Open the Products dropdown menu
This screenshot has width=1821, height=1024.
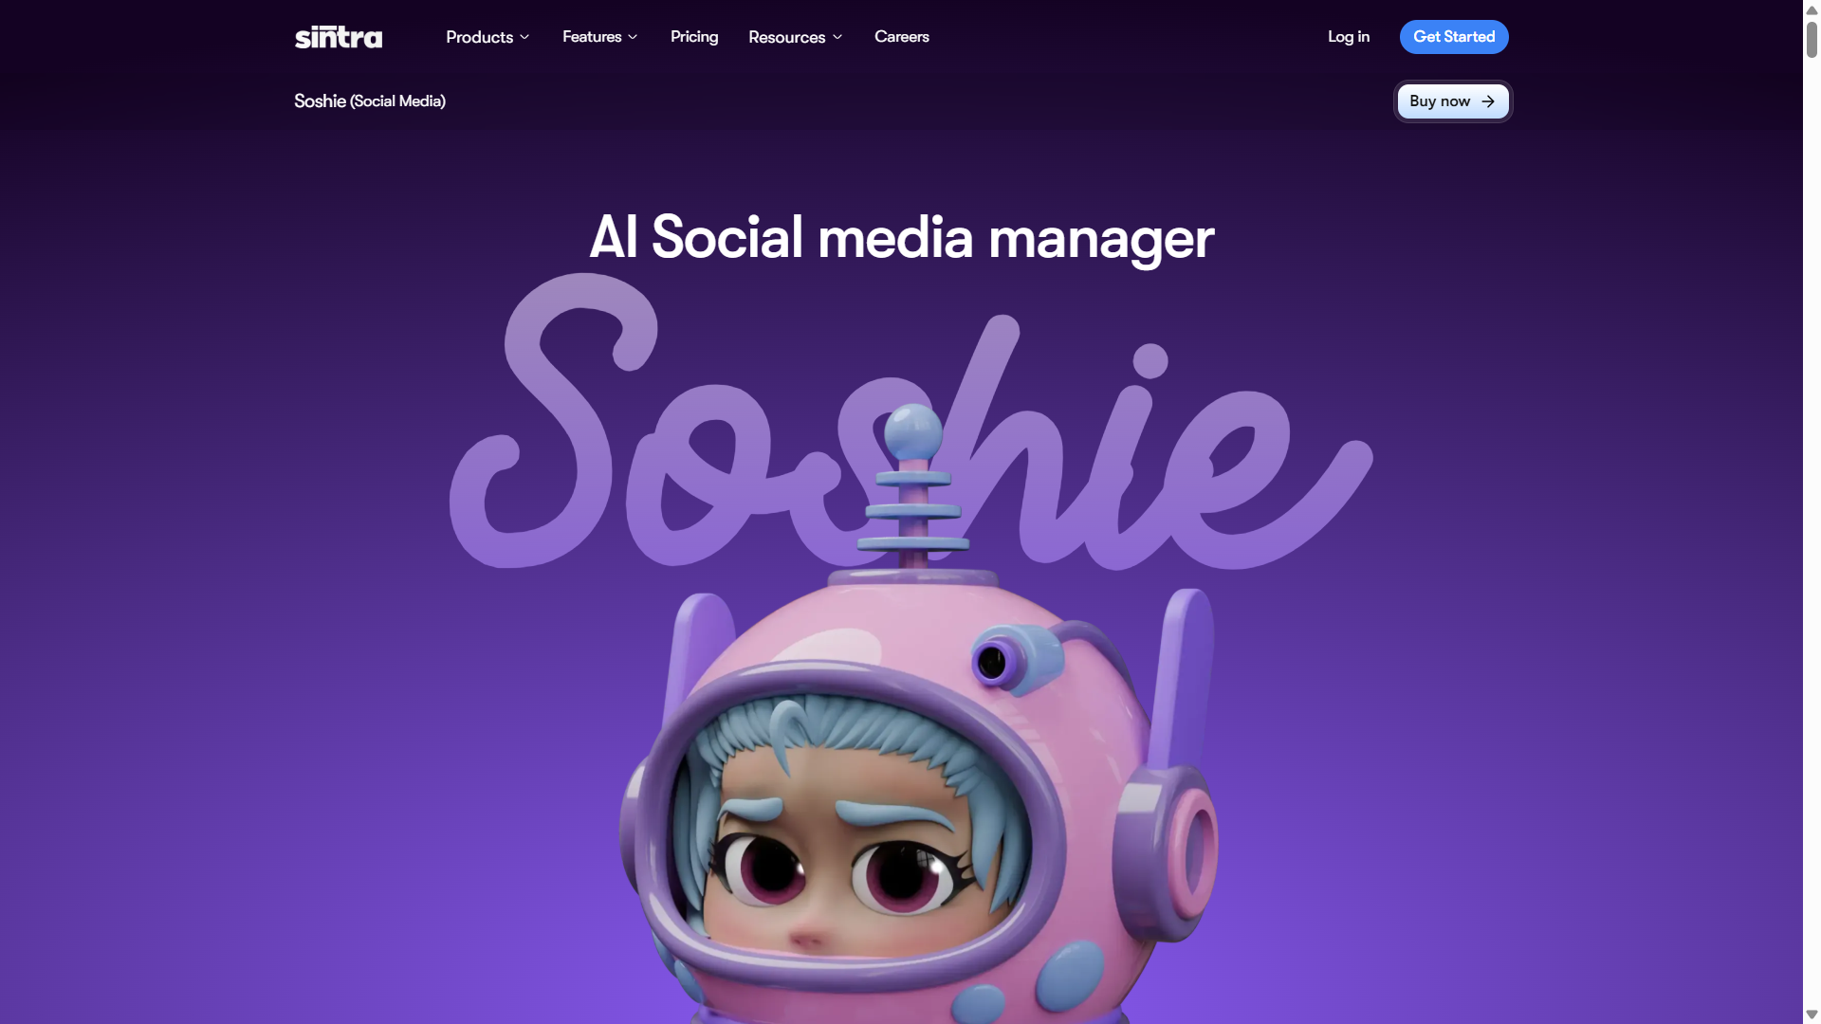click(x=487, y=37)
